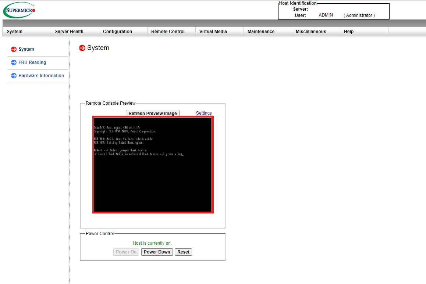
Task: Open the Configuration menu
Action: click(x=117, y=32)
